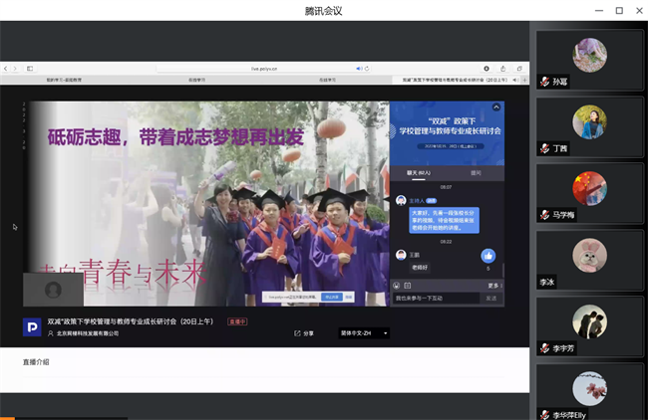This screenshot has width=648, height=420.
Task: Select the 双减 seminar browser tab
Action: point(455,80)
